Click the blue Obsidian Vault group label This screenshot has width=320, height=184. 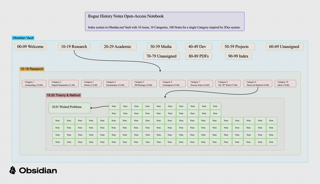coord(23,38)
